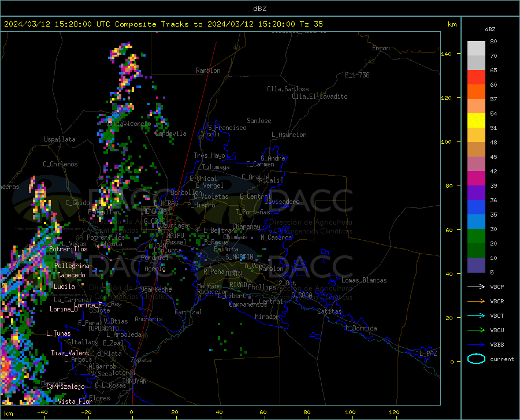Click the green VBCU arrow legend icon

[476, 330]
